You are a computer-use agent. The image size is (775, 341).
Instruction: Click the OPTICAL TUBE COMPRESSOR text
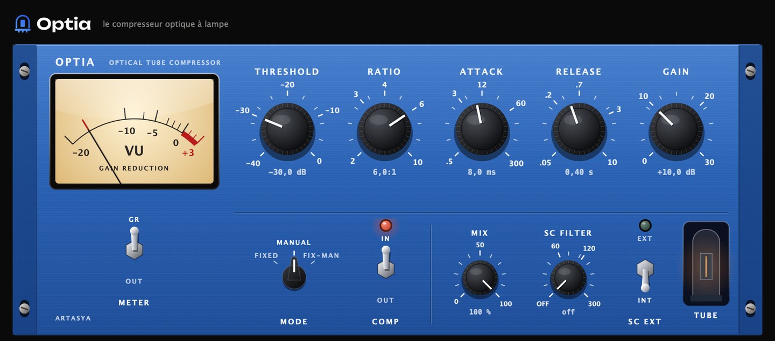pyautogui.click(x=165, y=62)
